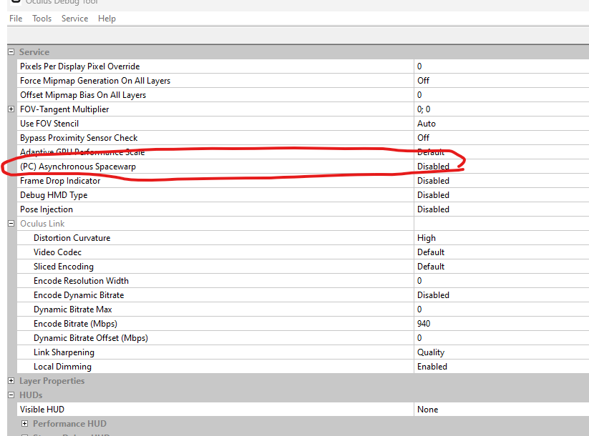This screenshot has height=436, width=589.
Task: Select the (PC) Asynchronous Spacewarp label
Action: [x=78, y=167]
